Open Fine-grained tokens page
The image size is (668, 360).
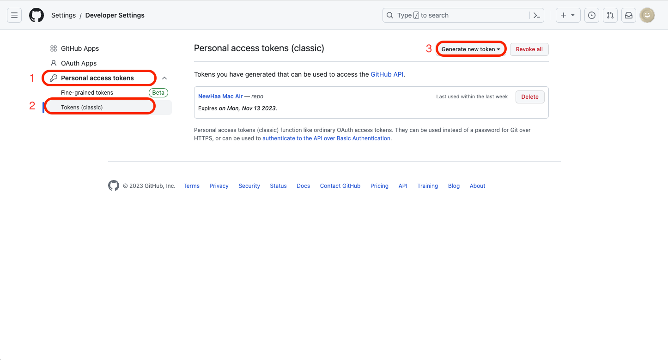(x=87, y=93)
